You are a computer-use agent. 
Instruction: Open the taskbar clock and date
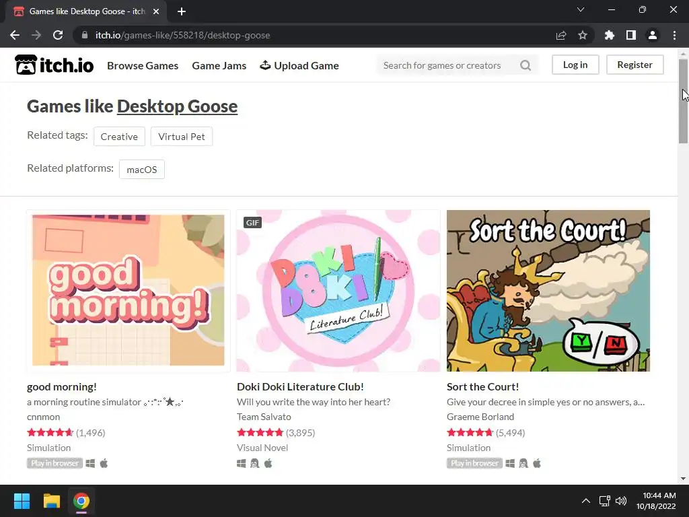[656, 501]
